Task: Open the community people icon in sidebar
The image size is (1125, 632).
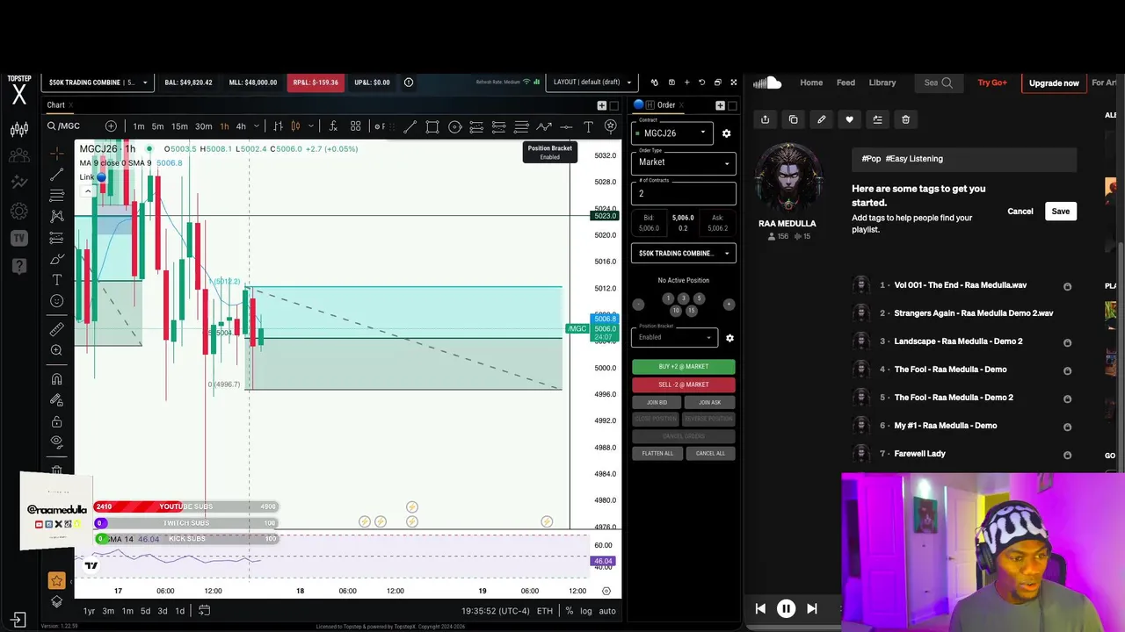Action: coord(18,156)
